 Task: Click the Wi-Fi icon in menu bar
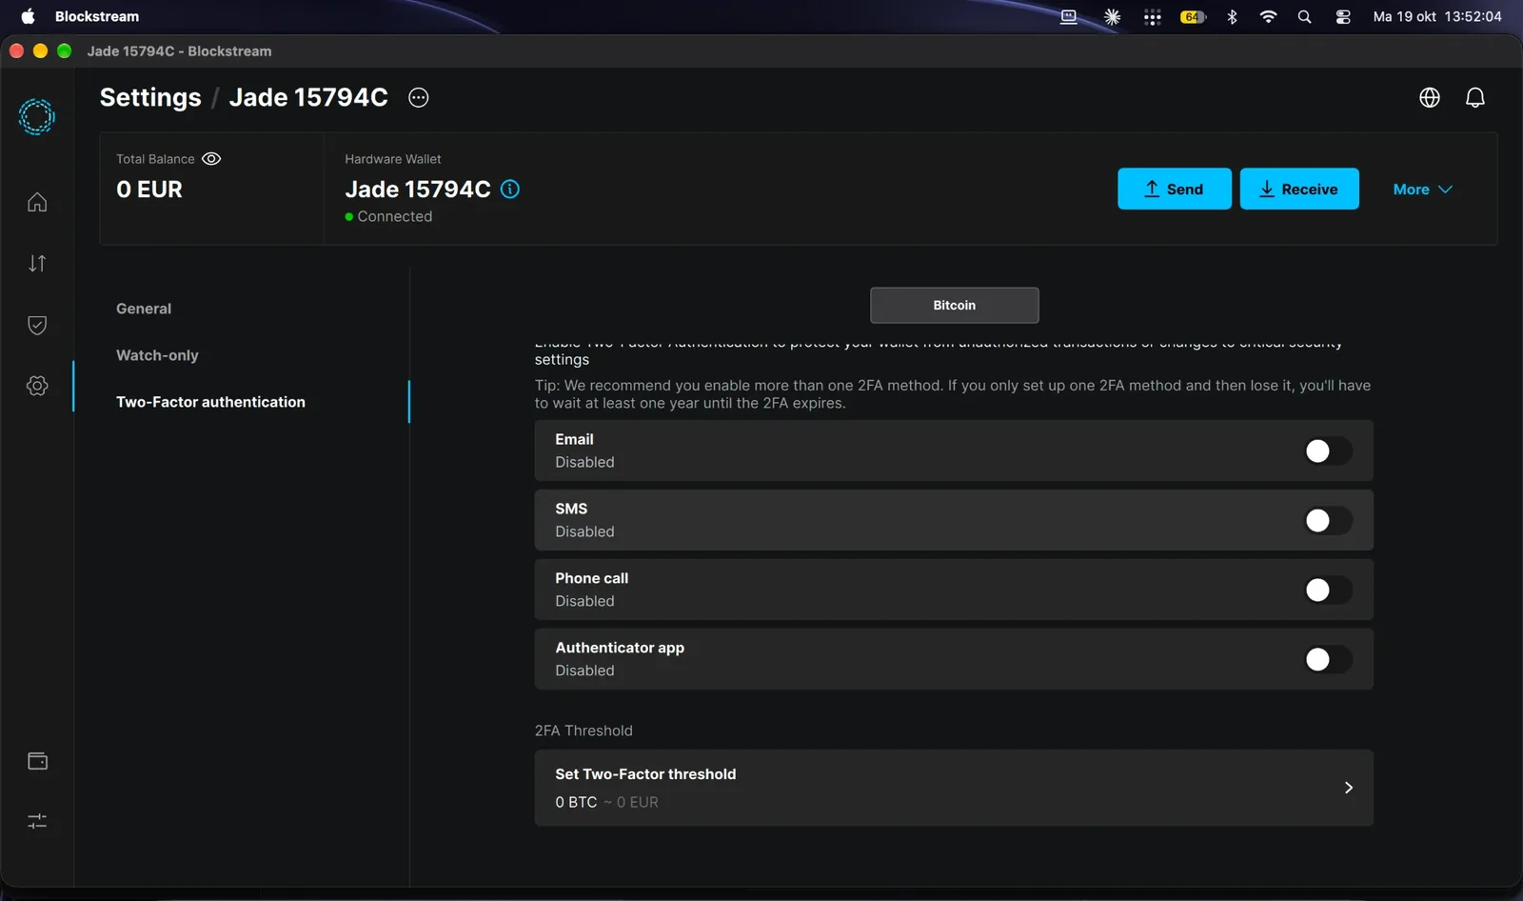click(x=1268, y=16)
